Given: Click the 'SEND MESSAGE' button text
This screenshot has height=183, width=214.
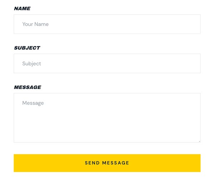Looking at the screenshot, I should click(x=107, y=163).
